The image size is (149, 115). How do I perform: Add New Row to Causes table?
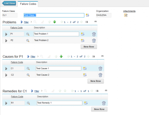(x=96, y=81)
